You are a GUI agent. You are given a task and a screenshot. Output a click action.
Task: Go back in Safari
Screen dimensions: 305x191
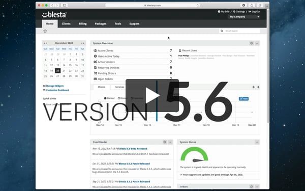coord(52,5)
